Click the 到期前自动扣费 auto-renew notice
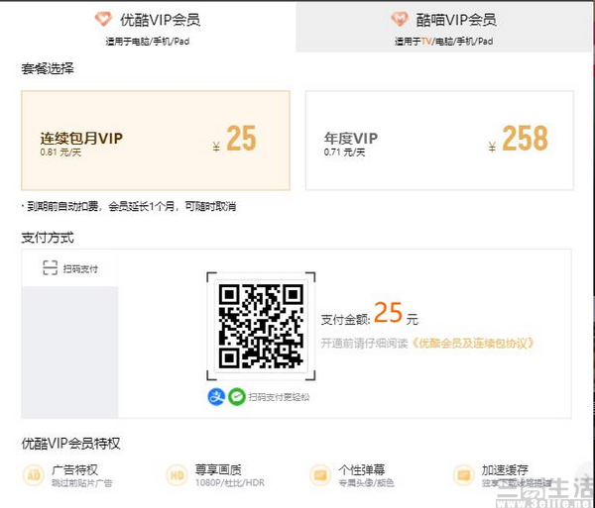This screenshot has height=508, width=595. (129, 206)
